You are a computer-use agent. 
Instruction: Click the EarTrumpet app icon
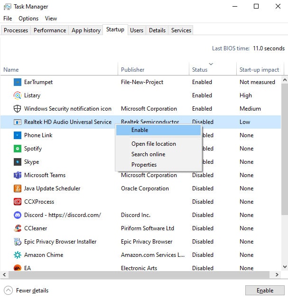pos(18,82)
